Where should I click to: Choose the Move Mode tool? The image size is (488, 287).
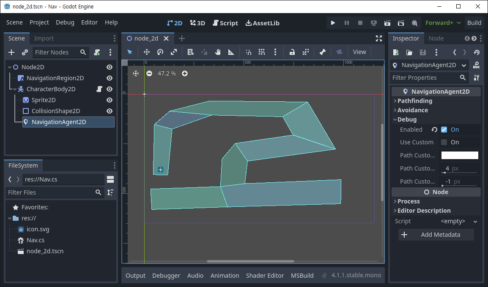click(x=147, y=52)
